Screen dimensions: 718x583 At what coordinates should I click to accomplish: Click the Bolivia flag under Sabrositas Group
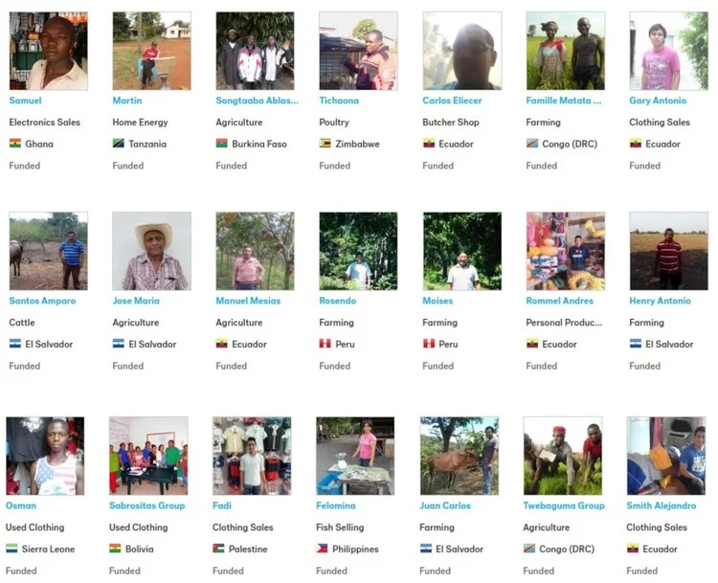point(115,549)
